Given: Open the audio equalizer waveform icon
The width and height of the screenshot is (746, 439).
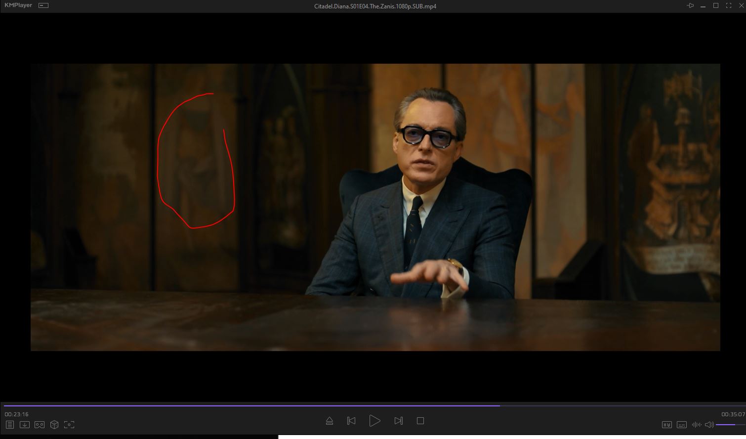Looking at the screenshot, I should (x=697, y=425).
